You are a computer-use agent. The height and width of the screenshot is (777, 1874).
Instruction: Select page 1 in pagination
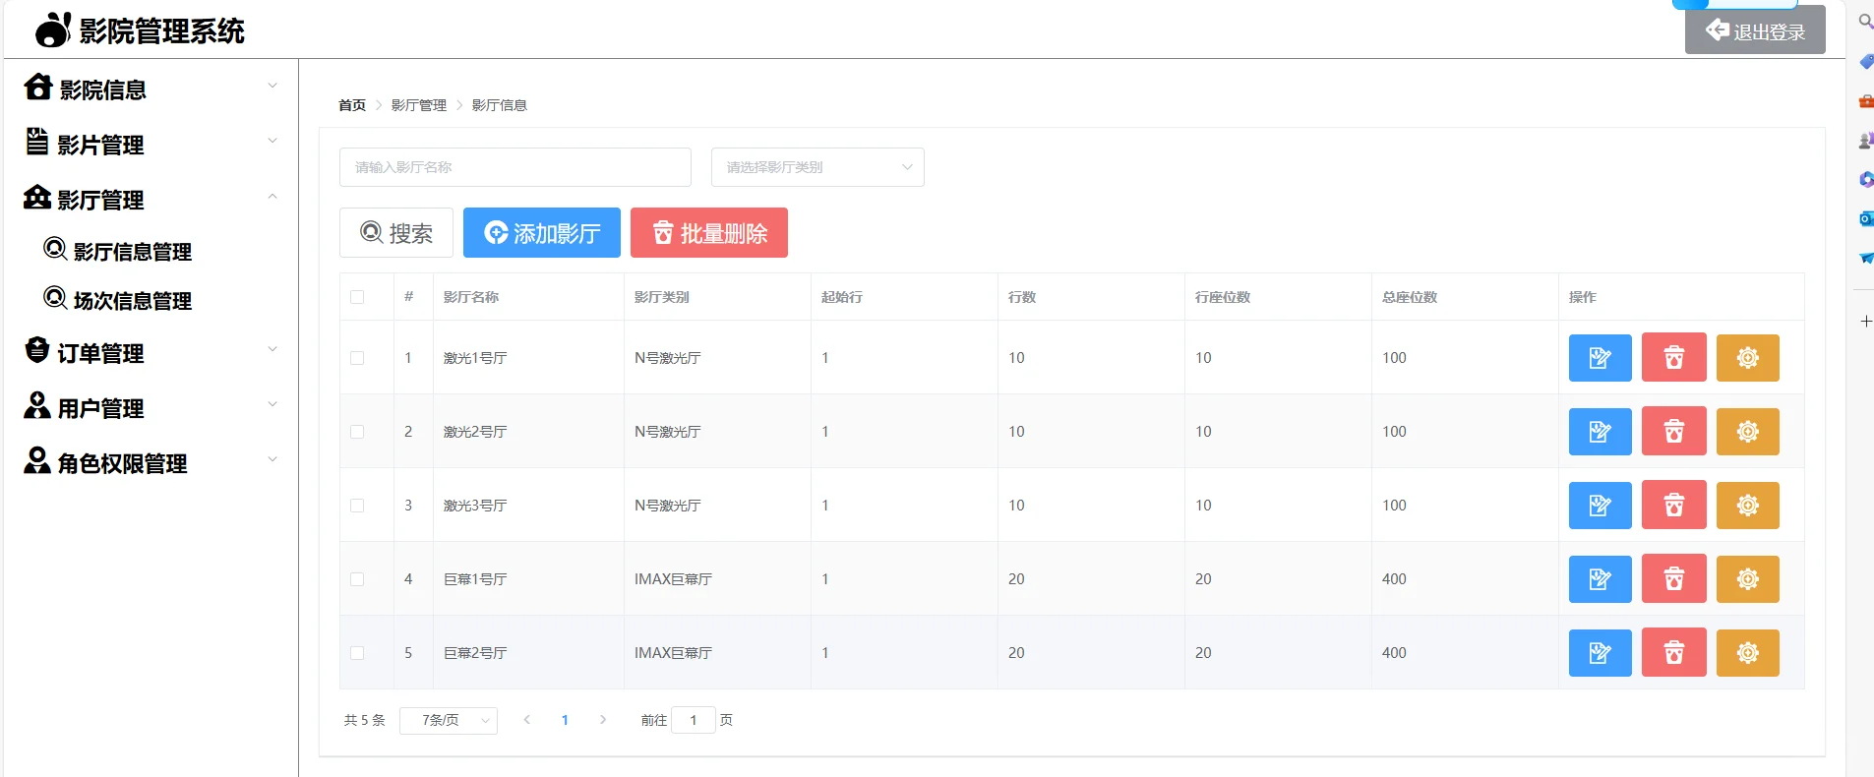[565, 720]
